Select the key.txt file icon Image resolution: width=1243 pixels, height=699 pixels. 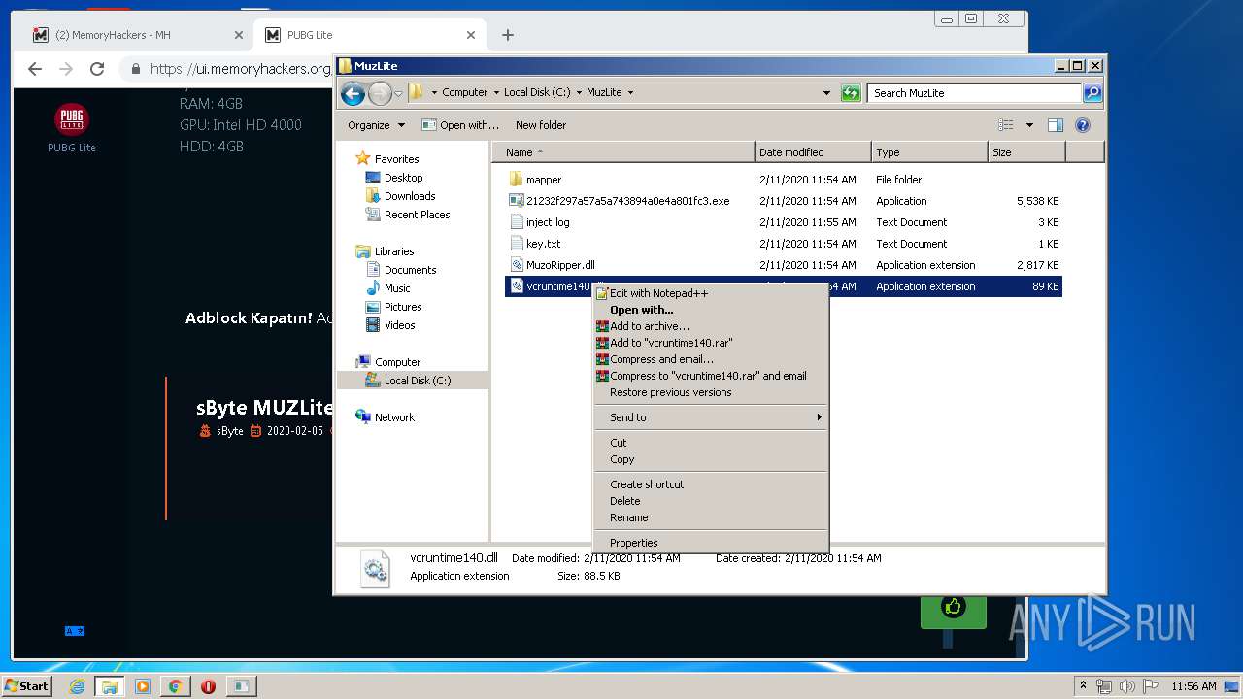click(517, 244)
